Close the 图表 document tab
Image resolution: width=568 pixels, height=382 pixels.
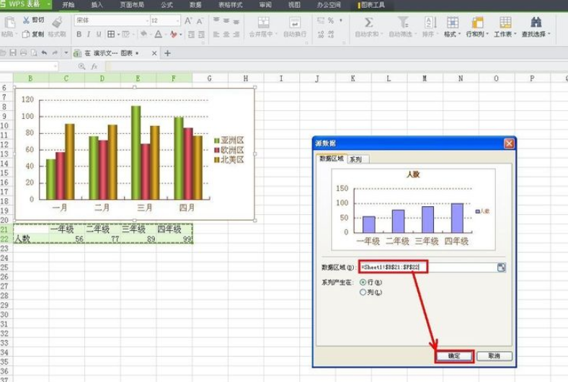click(x=154, y=53)
